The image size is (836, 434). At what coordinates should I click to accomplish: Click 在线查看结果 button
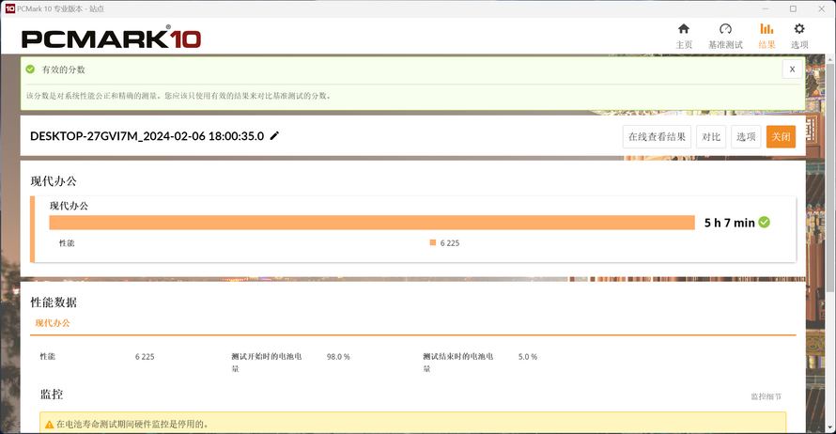point(657,137)
